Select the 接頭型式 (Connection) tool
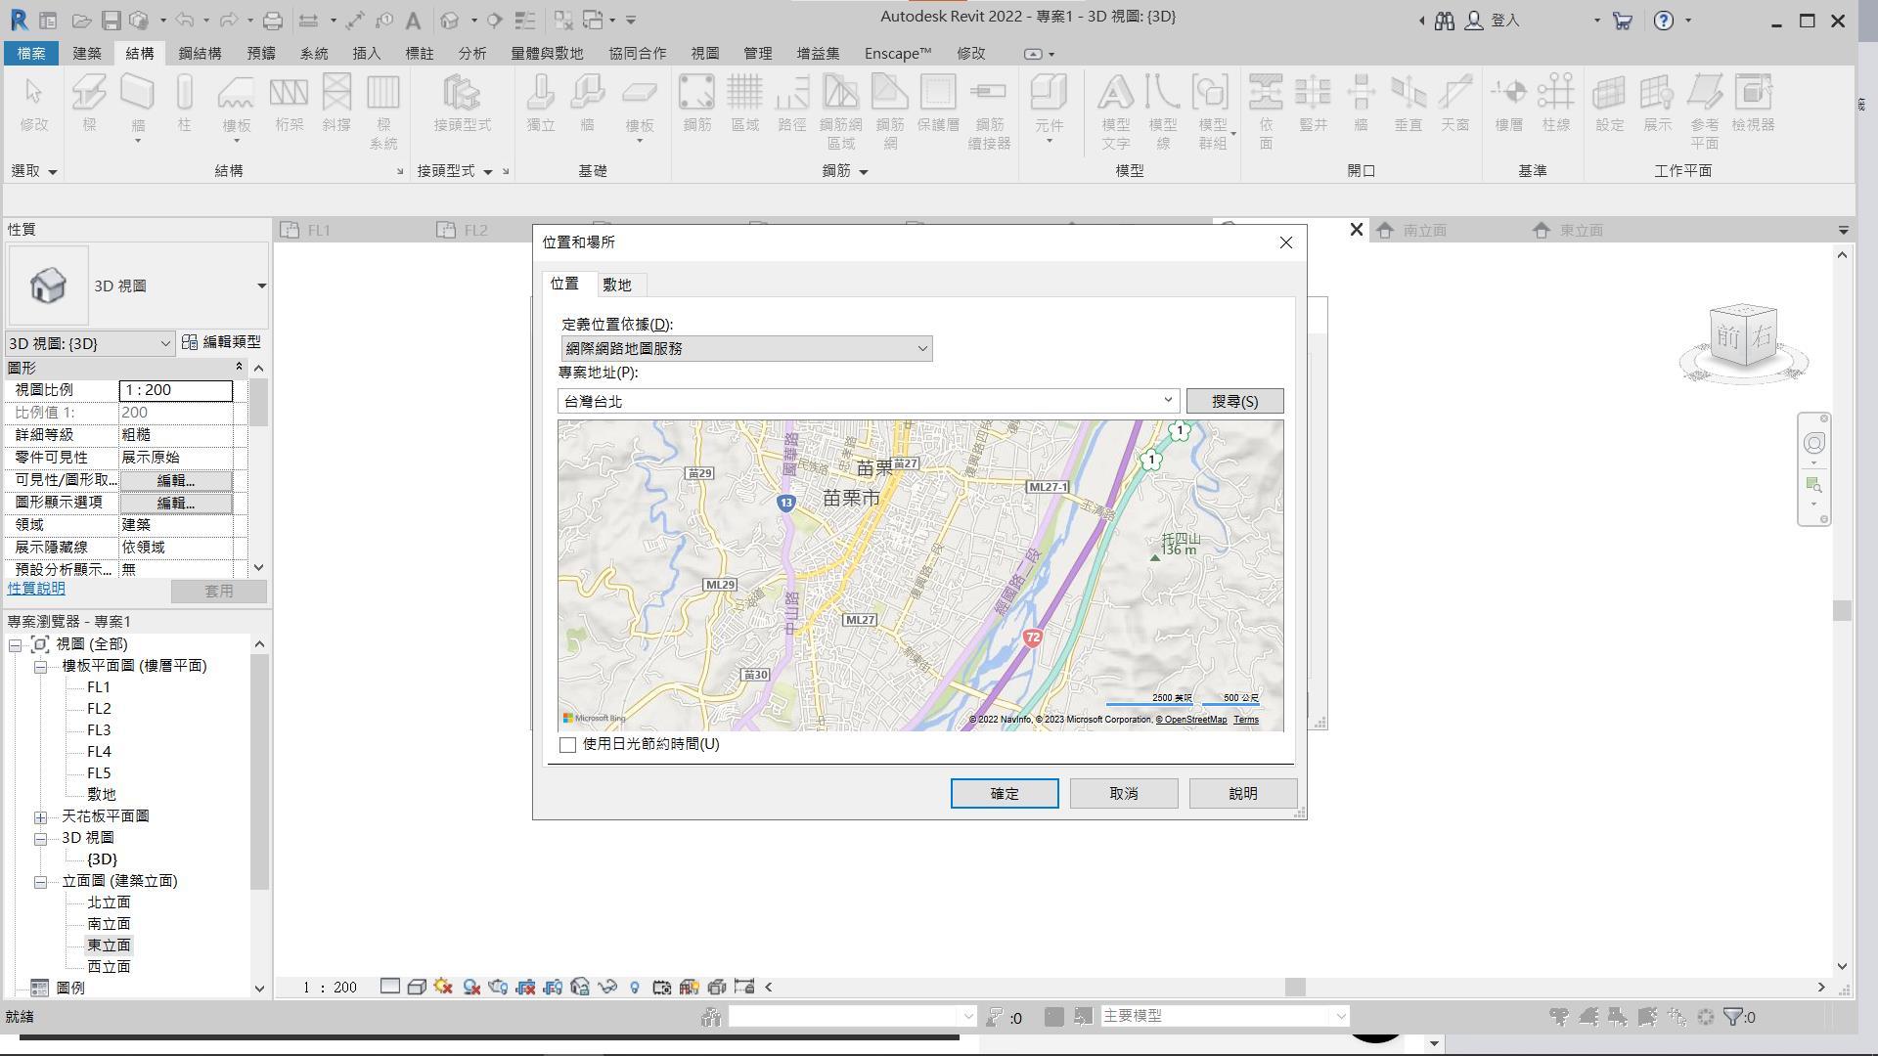The height and width of the screenshot is (1056, 1878). (x=462, y=104)
